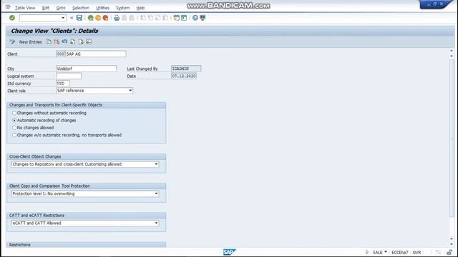Click the Create New Session icon
The image size is (458, 257).
click(177, 18)
